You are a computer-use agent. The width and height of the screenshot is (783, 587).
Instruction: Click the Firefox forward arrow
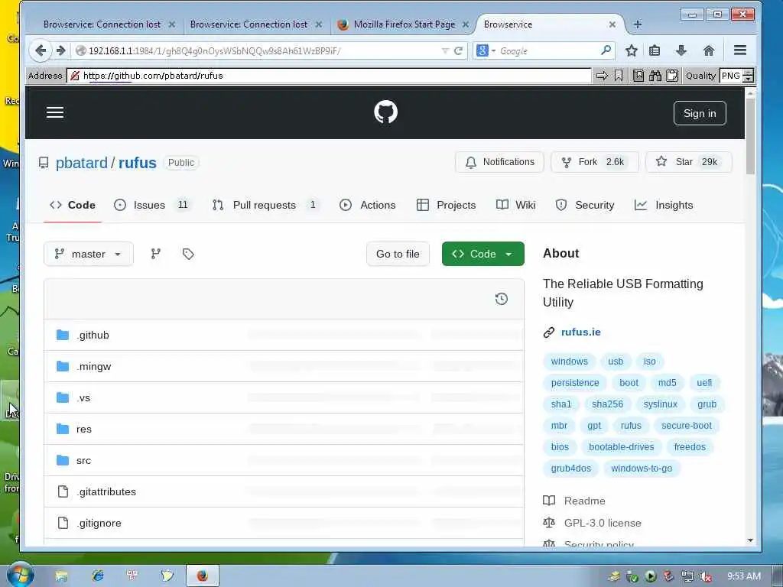coord(61,50)
